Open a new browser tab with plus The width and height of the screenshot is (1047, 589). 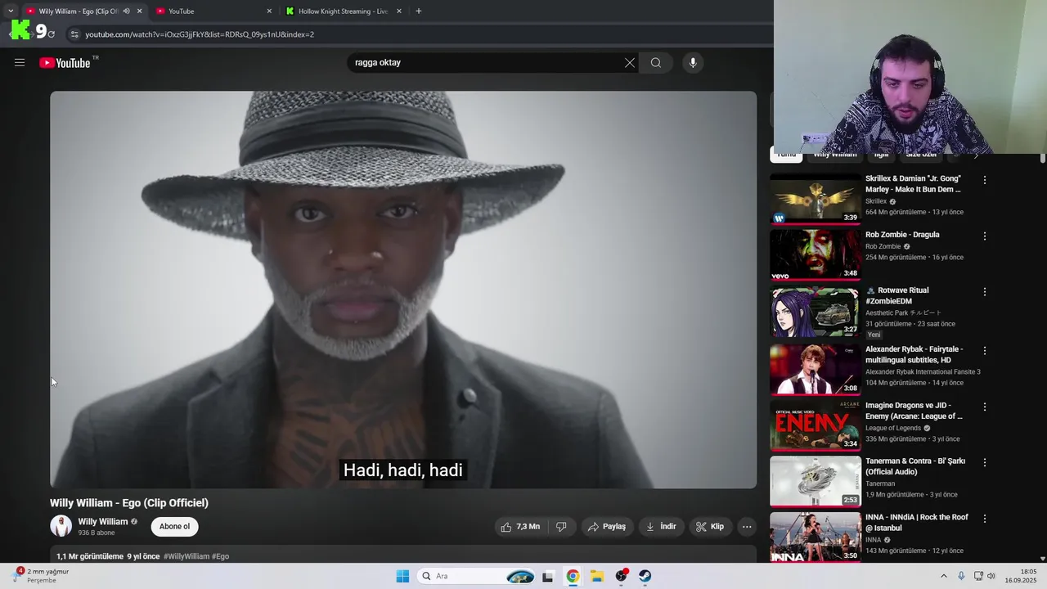point(419,11)
